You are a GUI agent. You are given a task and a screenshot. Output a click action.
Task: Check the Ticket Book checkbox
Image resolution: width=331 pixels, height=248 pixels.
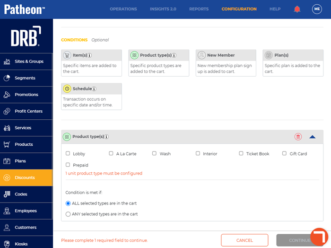[241, 153]
